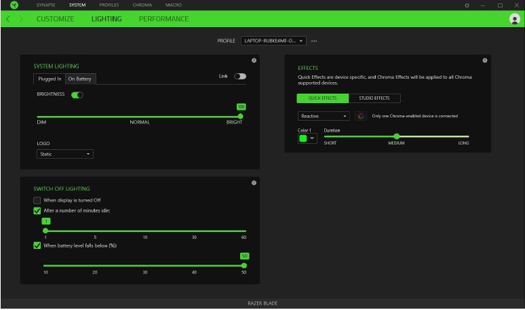Click the Chroma color wheel icon
This screenshot has width=525, height=310.
click(x=361, y=116)
